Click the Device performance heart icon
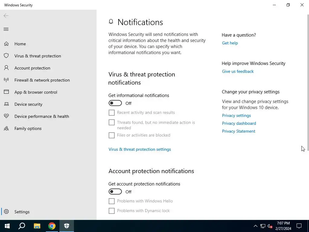 (x=6, y=116)
